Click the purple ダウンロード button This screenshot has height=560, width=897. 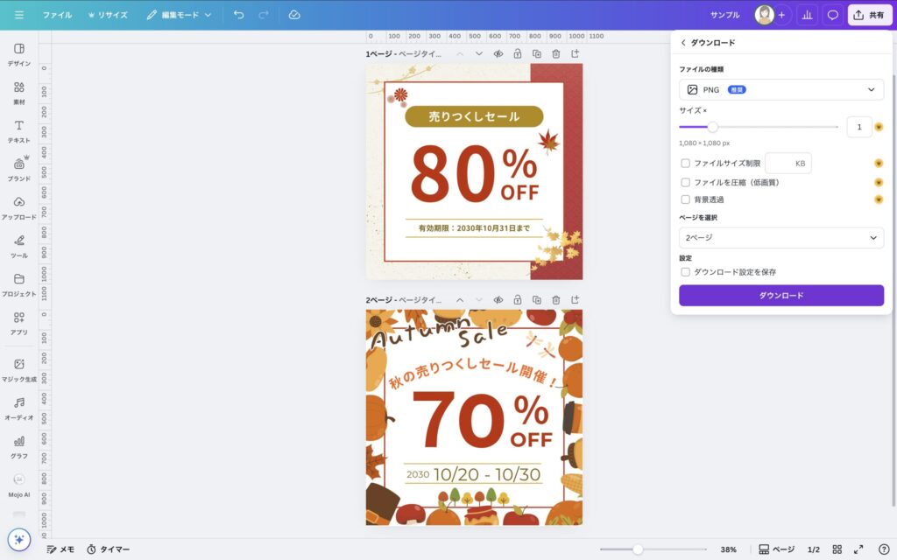[x=780, y=296]
